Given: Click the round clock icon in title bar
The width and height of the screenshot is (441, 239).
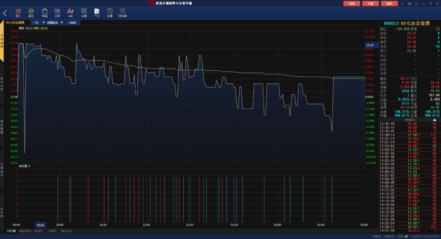Looking at the screenshot, I should [416, 3].
